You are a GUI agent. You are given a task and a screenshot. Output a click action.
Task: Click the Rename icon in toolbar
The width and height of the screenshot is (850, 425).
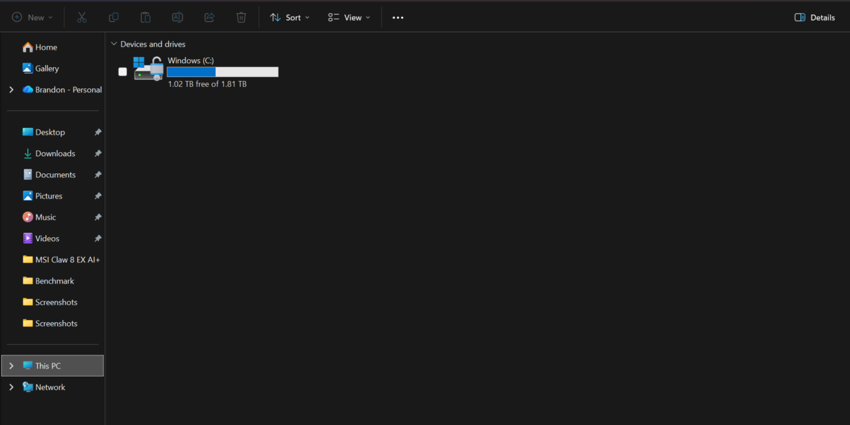pos(177,17)
